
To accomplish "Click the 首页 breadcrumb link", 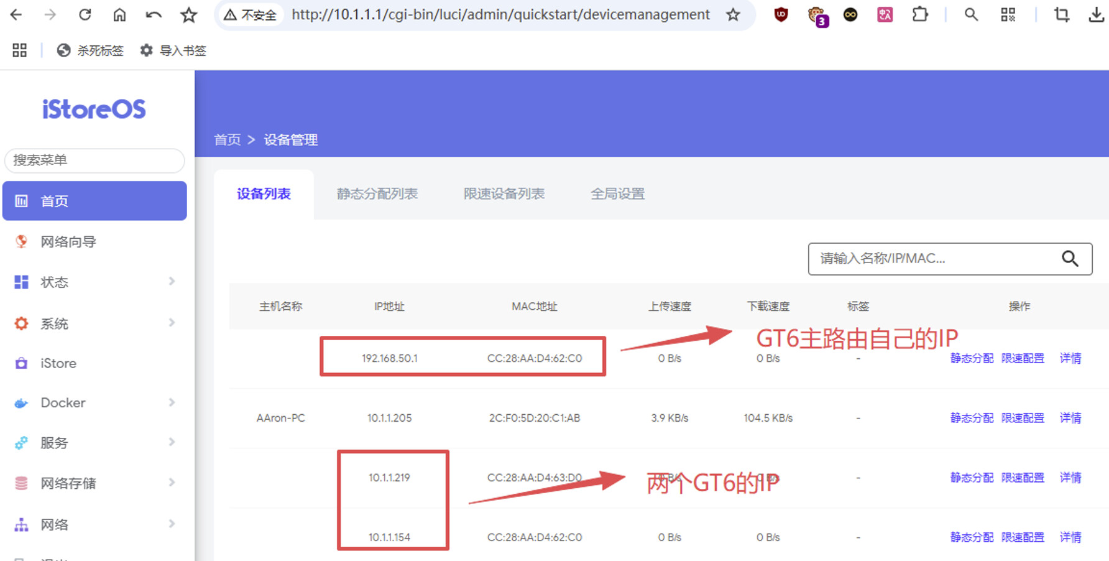I will point(228,140).
